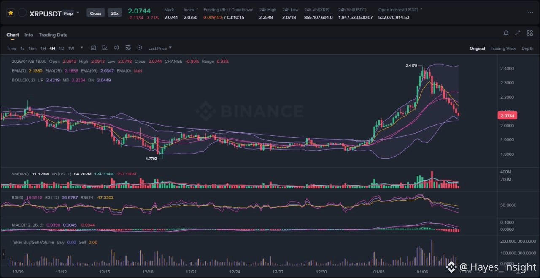
Task: Click the 2.4175 high price marker
Action: [x=411, y=65]
